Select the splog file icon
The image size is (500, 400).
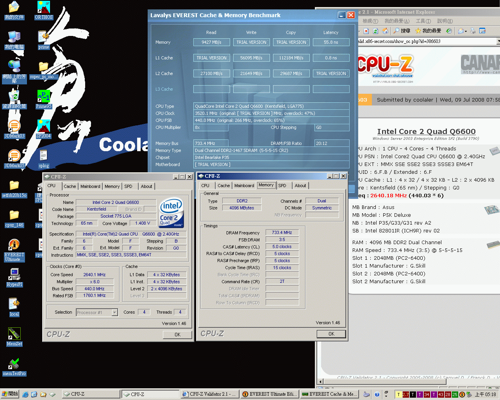click(x=44, y=159)
